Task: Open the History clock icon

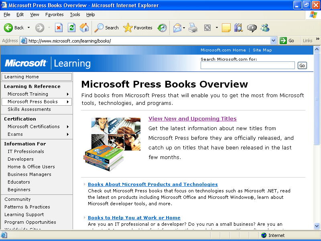Action: click(x=162, y=28)
